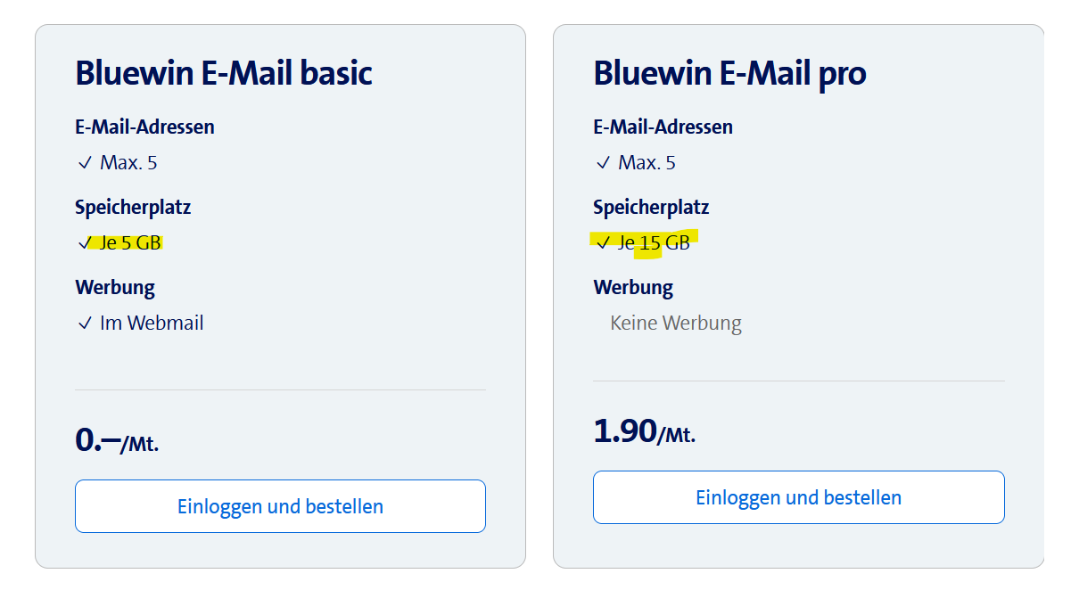
Task: Click the Im Webmail label text
Action: pos(149,323)
